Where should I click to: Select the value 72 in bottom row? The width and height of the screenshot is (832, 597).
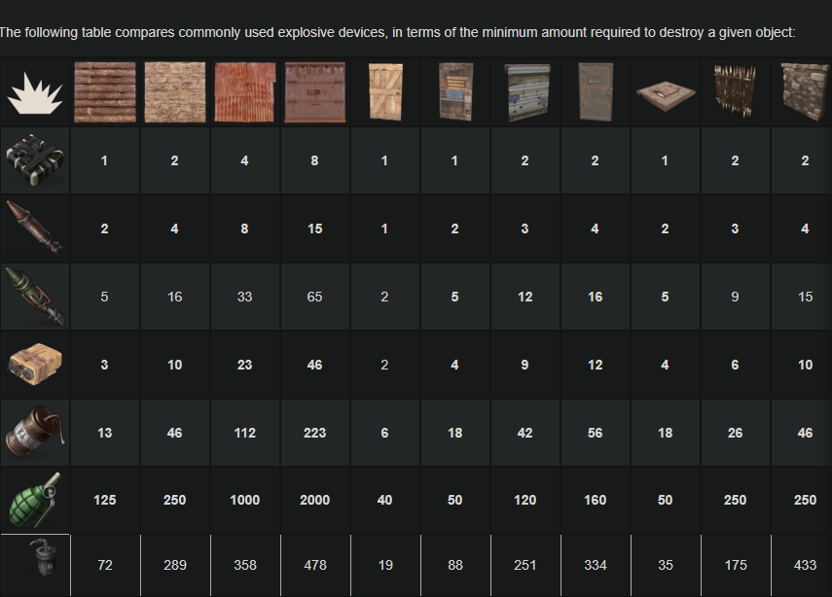pyautogui.click(x=105, y=565)
